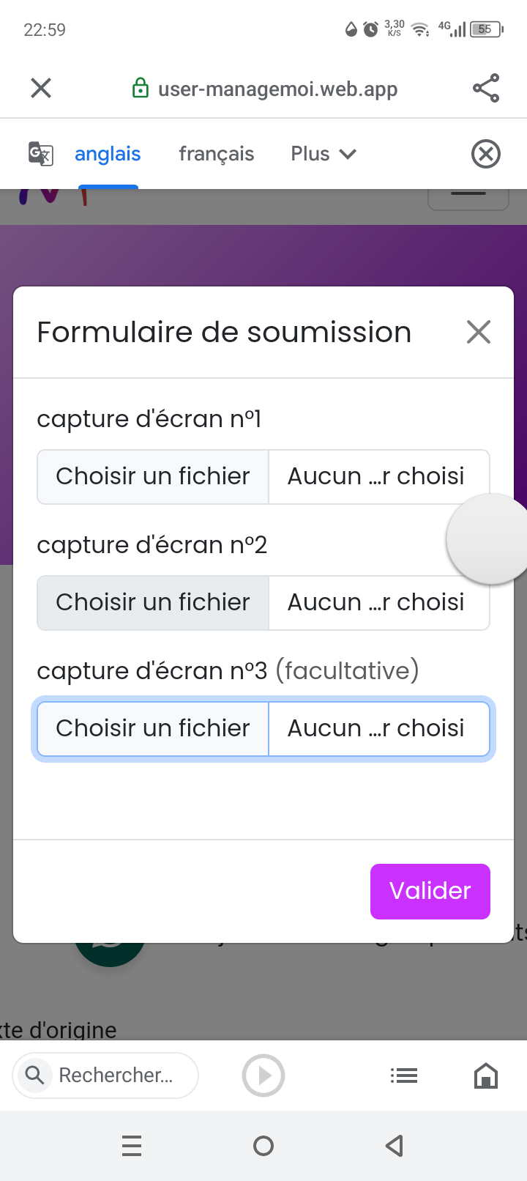Choose file for capture d'écran n°3
The image size is (527, 1181).
pos(153,728)
